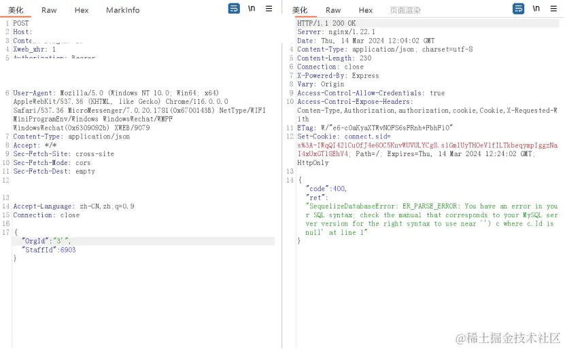
Task: Switch to response 美化 tab
Action: (300, 10)
